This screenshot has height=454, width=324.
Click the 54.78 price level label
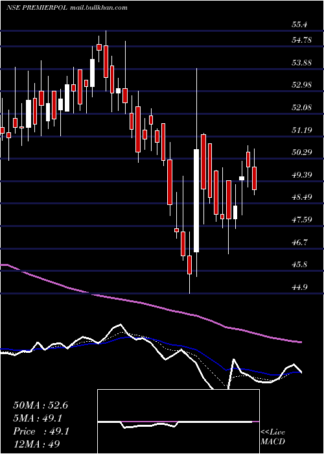pyautogui.click(x=301, y=40)
